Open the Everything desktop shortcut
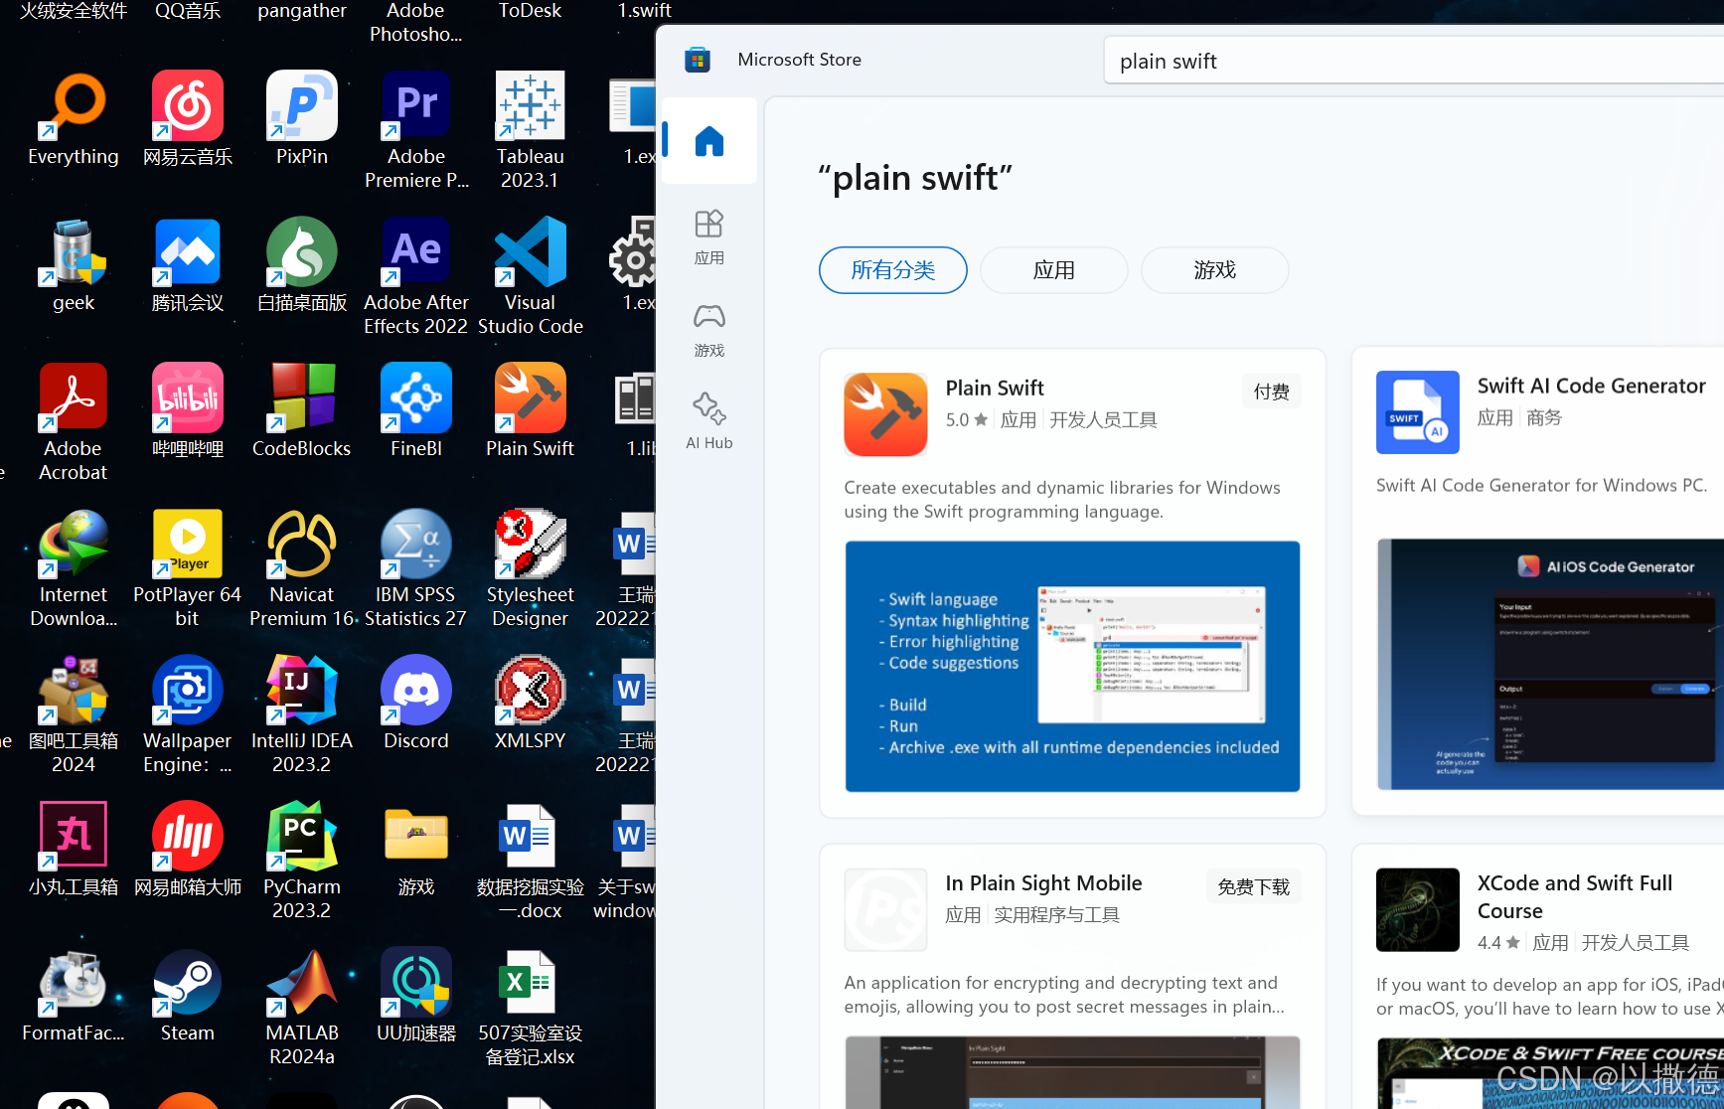The height and width of the screenshot is (1109, 1724). [74, 118]
